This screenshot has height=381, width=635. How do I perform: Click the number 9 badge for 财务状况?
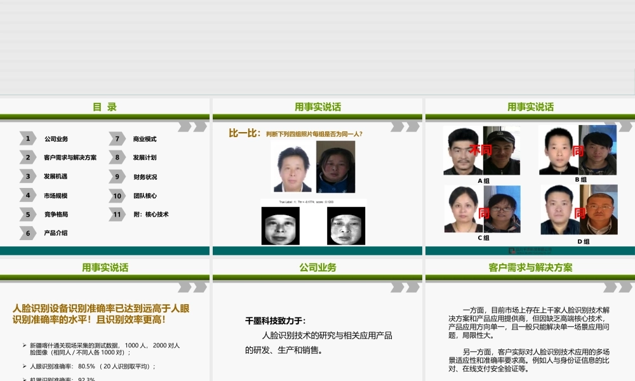tap(117, 177)
